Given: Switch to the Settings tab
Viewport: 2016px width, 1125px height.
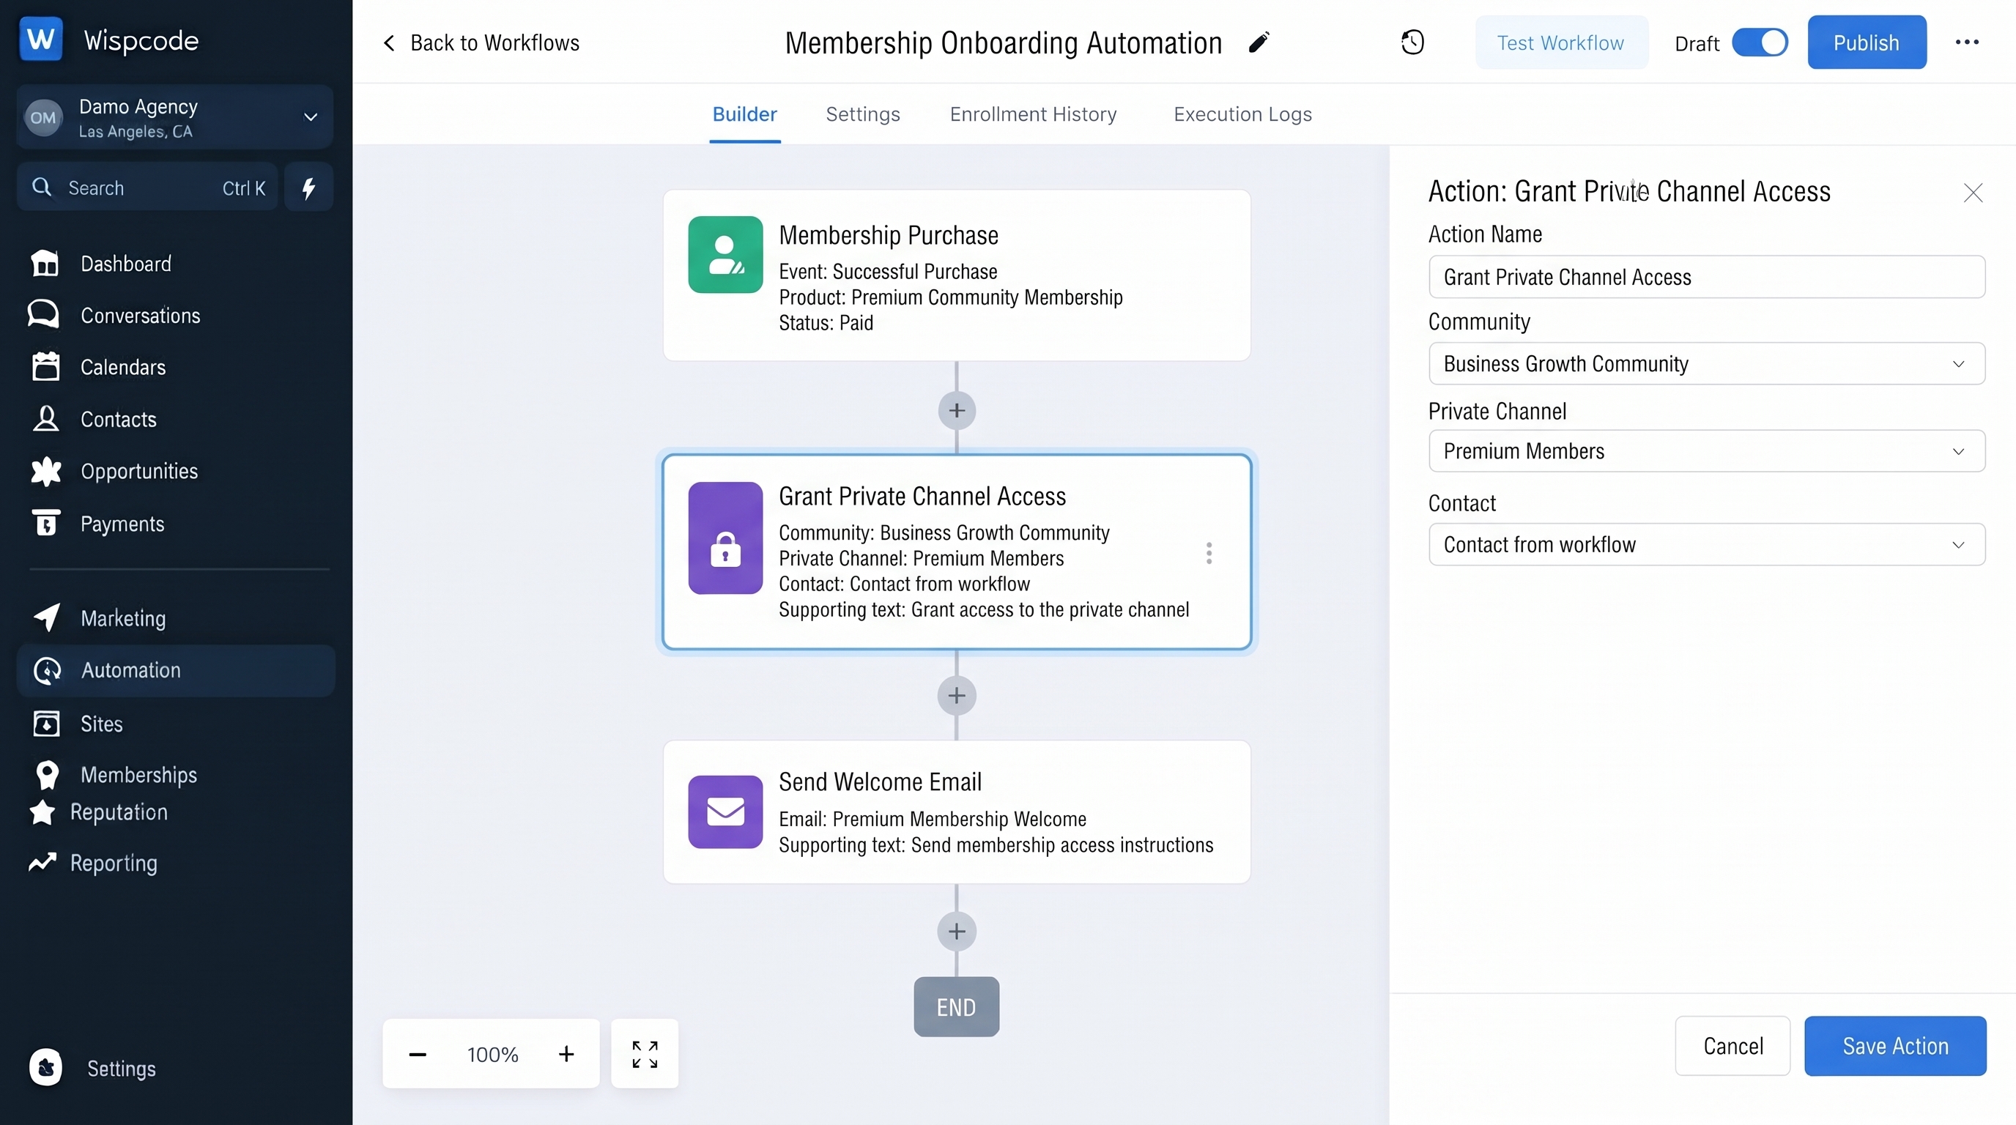Looking at the screenshot, I should [862, 114].
